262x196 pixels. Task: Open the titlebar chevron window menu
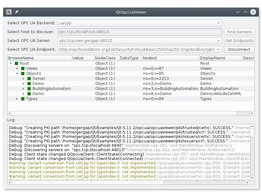pyautogui.click(x=238, y=12)
